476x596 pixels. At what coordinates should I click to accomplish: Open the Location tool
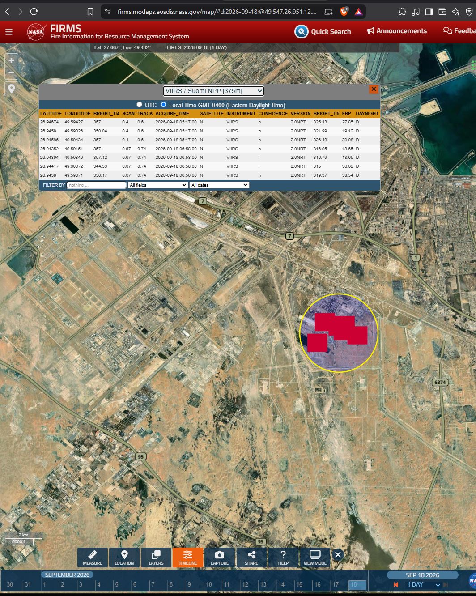[x=124, y=558]
